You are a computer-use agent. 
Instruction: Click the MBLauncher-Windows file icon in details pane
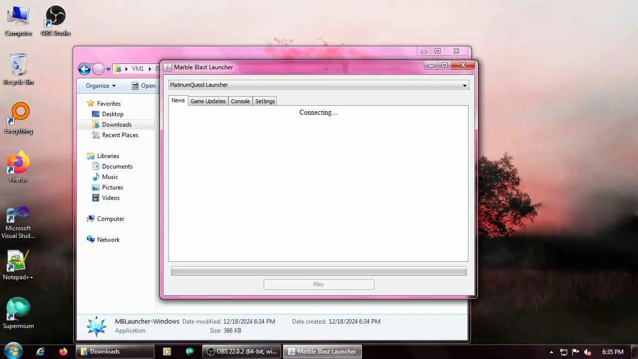(96, 326)
